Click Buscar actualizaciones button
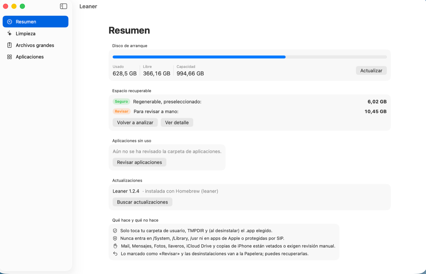This screenshot has width=426, height=274. [x=142, y=202]
